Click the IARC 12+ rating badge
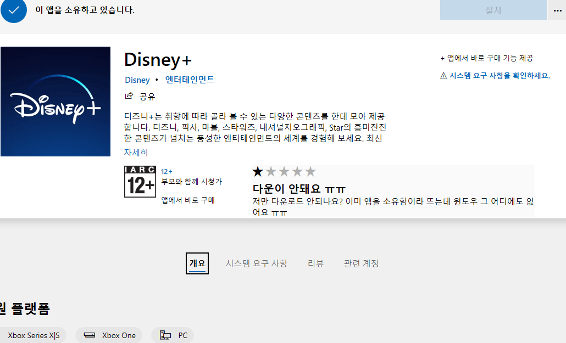This screenshot has width=566, height=343. click(x=140, y=182)
